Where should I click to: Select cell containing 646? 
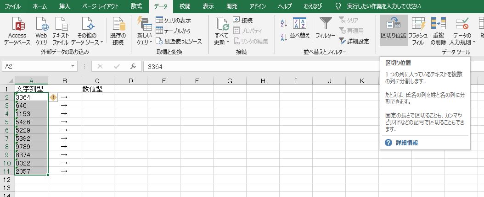click(32, 106)
